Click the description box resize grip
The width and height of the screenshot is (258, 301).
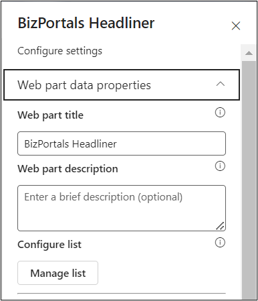tap(221, 226)
